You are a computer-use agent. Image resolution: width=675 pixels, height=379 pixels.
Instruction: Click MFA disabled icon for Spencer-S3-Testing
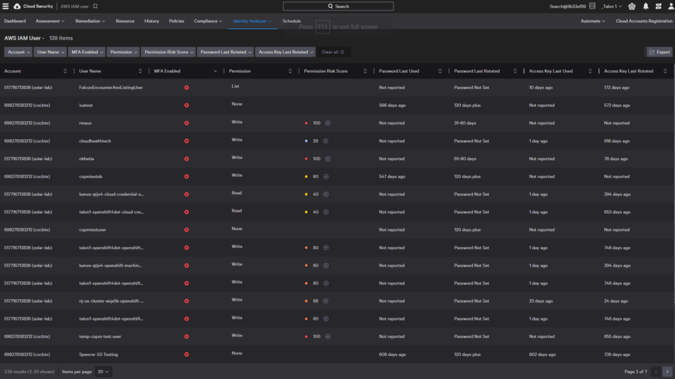pyautogui.click(x=187, y=355)
